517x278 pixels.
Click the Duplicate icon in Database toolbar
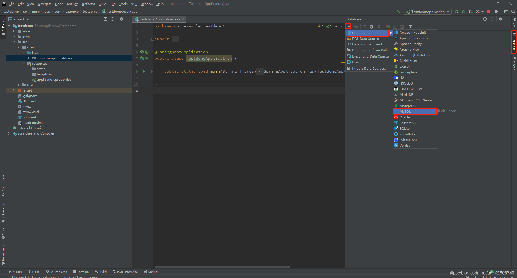point(356,27)
